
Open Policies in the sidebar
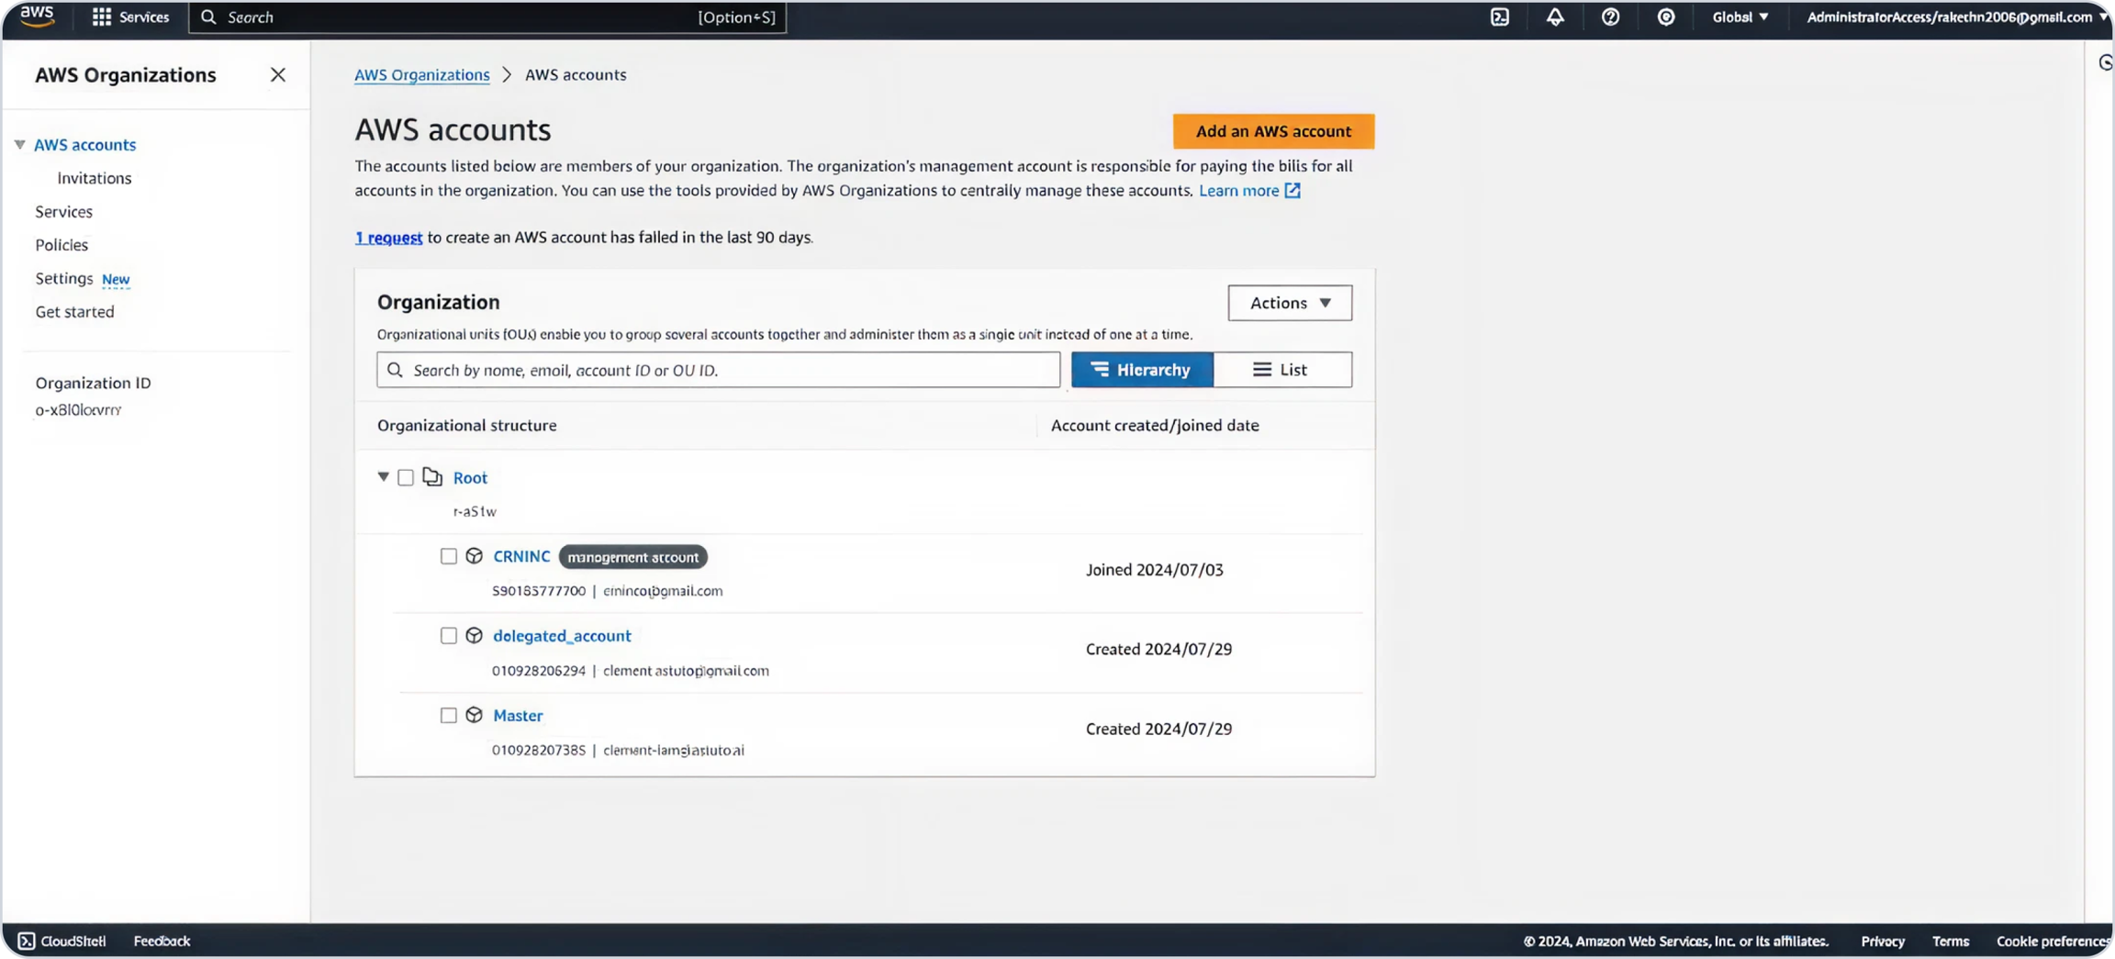pos(62,245)
